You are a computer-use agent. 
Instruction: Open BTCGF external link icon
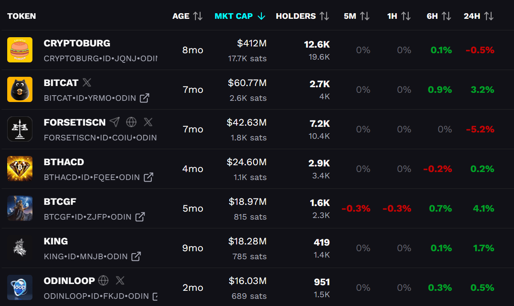point(140,216)
